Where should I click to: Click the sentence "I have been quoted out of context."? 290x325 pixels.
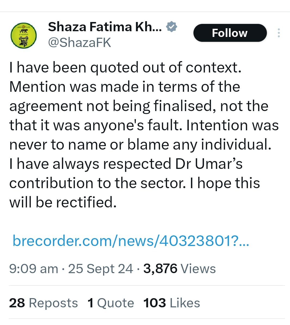pos(125,67)
